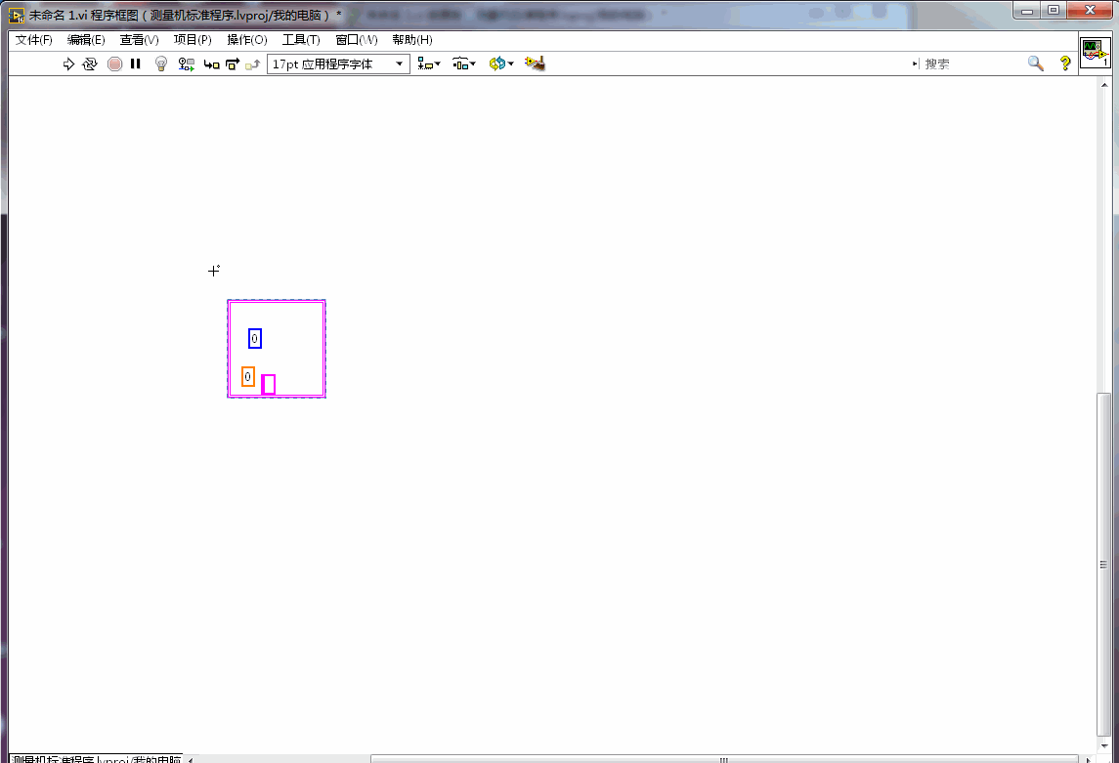Open the 查看(V) menu
The width and height of the screenshot is (1119, 763).
pyautogui.click(x=139, y=40)
